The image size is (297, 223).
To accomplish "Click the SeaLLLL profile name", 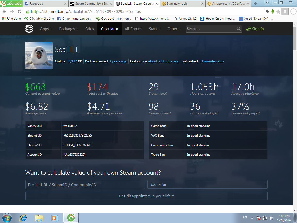I will [x=67, y=50].
